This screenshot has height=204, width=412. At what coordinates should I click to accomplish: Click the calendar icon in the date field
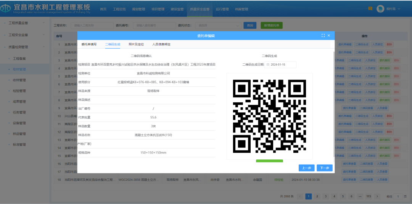point(268,65)
